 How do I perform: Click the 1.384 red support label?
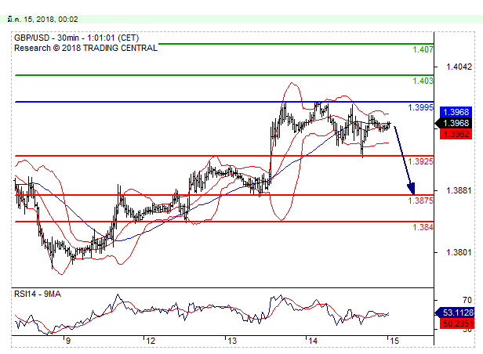click(422, 227)
